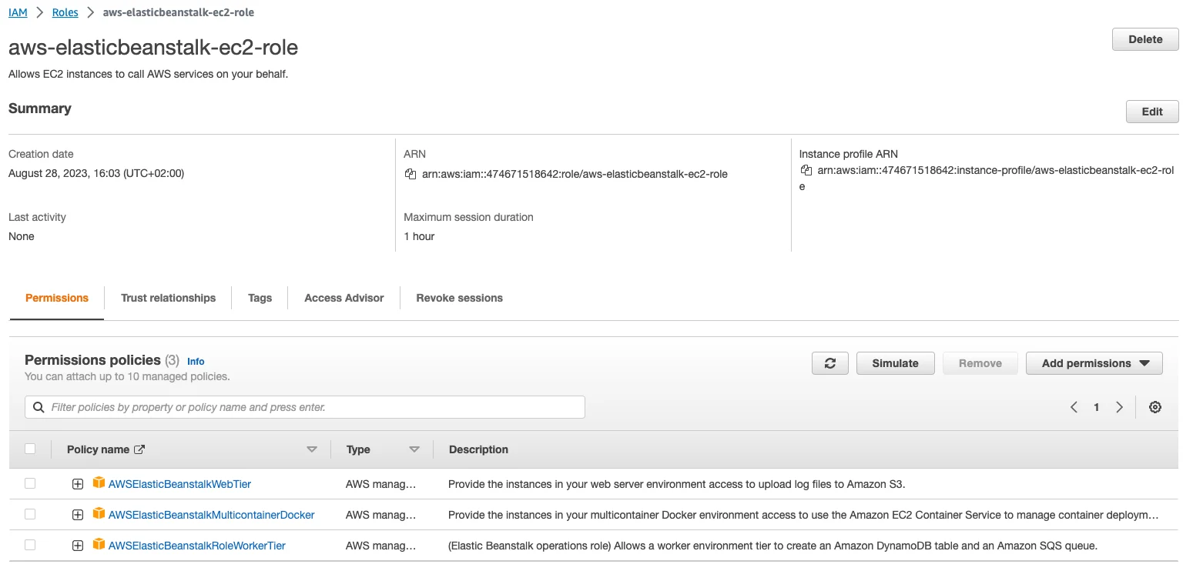Click the Type cell for AWSElasticBeanstalkMulticontainerDocker
The height and width of the screenshot is (571, 1193).
(x=380, y=515)
